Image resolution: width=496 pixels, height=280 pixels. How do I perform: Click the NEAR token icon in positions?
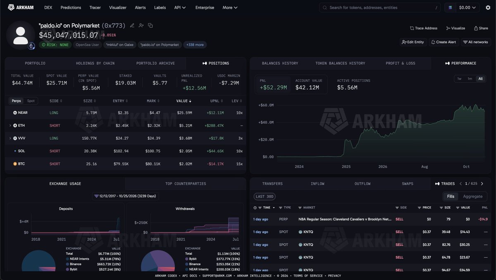(15, 112)
